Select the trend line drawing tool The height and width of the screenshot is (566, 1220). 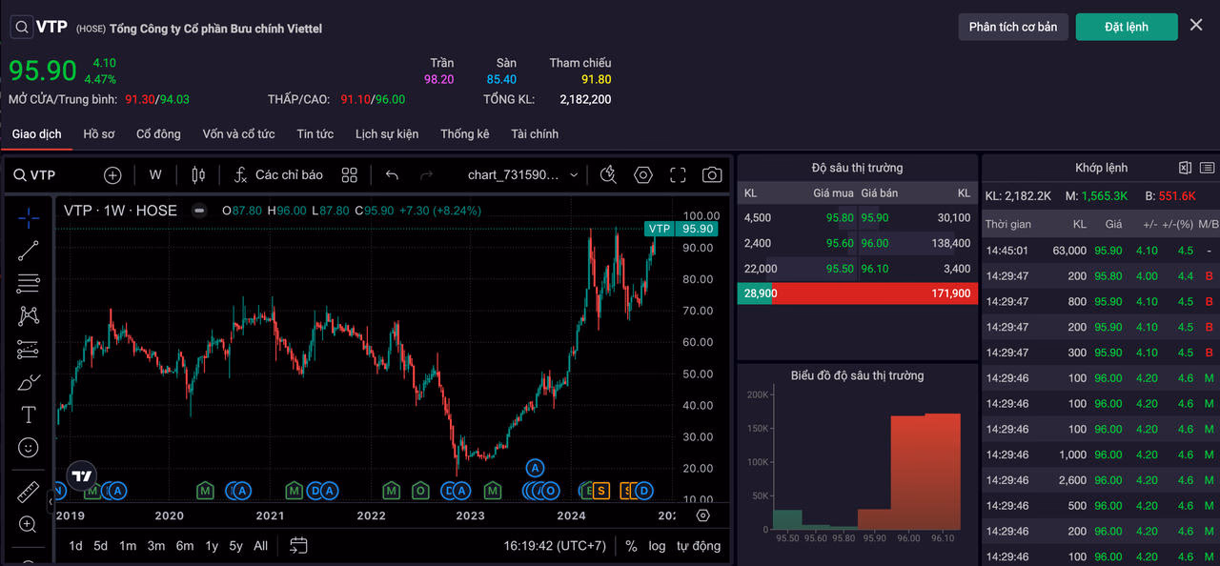click(x=29, y=251)
